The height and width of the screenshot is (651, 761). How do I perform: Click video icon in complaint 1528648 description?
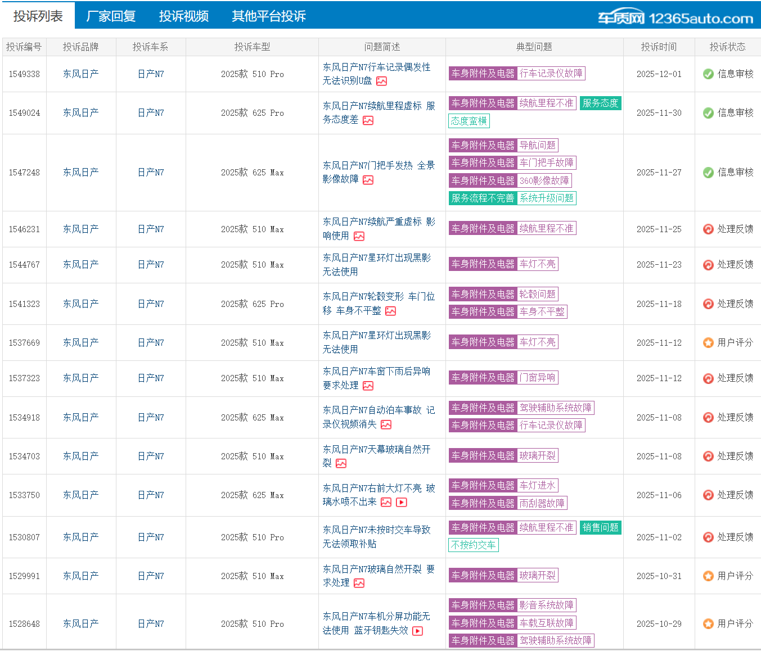tap(417, 631)
